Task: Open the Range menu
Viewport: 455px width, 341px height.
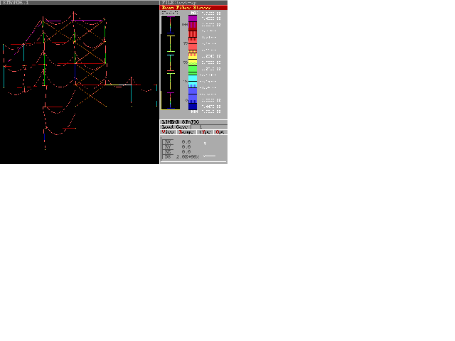Action: click(x=186, y=132)
